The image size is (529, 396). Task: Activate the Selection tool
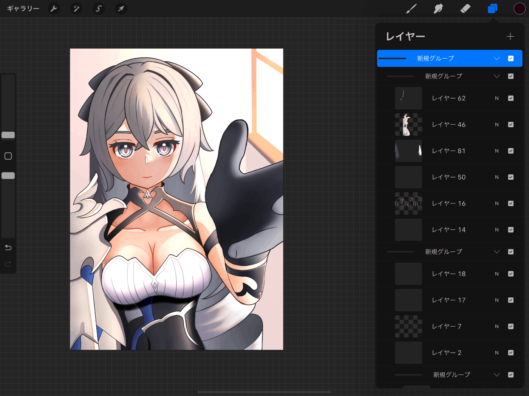point(99,8)
